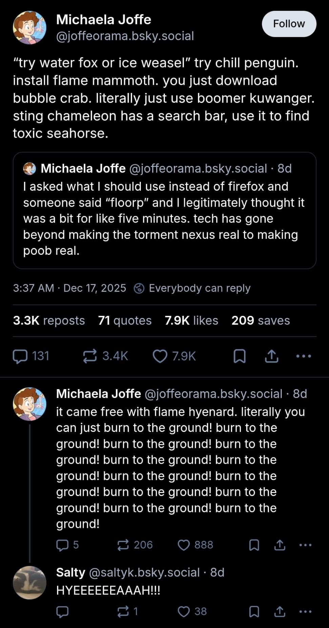Click the Follow button
This screenshot has height=628, width=329.
tap(289, 24)
